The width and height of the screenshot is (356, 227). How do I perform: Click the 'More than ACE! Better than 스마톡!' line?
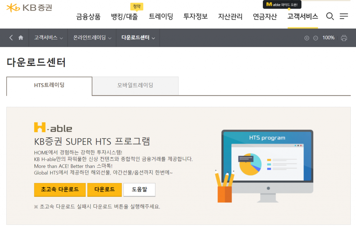point(73,166)
